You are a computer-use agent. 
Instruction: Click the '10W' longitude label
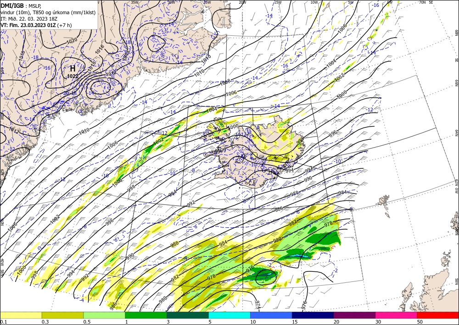[314, 2]
